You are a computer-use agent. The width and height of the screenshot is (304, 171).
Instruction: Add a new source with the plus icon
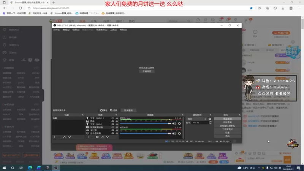tap(88, 137)
